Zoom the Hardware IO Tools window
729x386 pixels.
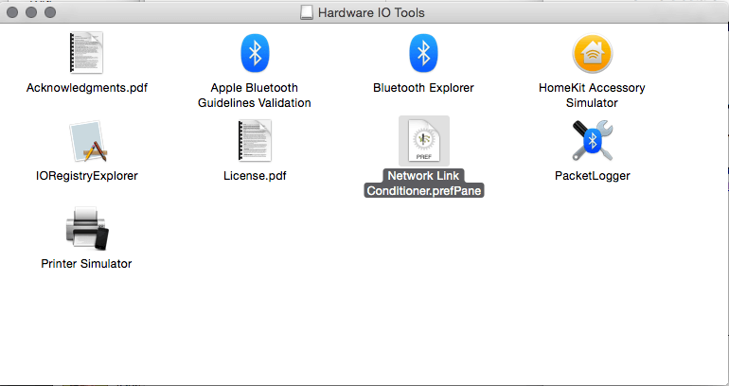(50, 12)
